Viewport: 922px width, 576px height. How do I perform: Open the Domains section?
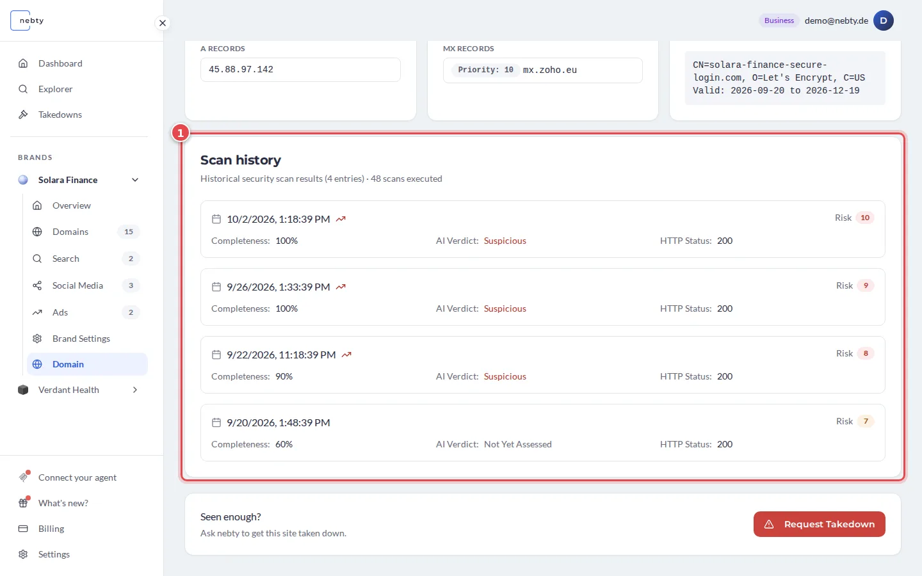pos(87,232)
